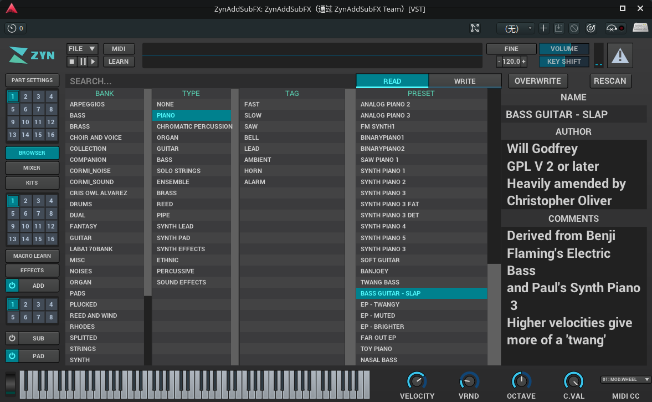The width and height of the screenshot is (652, 402).
Task: Select the FM SYNTH1 preset
Action: tap(422, 126)
